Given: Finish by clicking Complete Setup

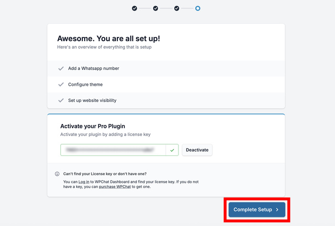Looking at the screenshot, I should point(253,210).
